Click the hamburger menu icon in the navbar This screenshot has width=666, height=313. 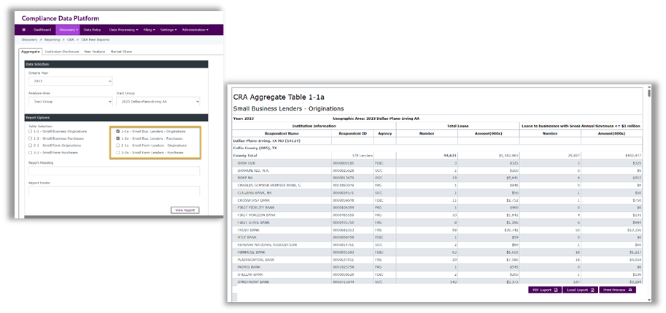click(x=24, y=30)
